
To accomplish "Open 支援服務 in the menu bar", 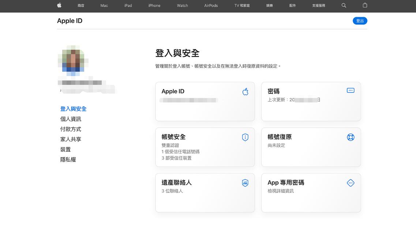I will [x=318, y=6].
